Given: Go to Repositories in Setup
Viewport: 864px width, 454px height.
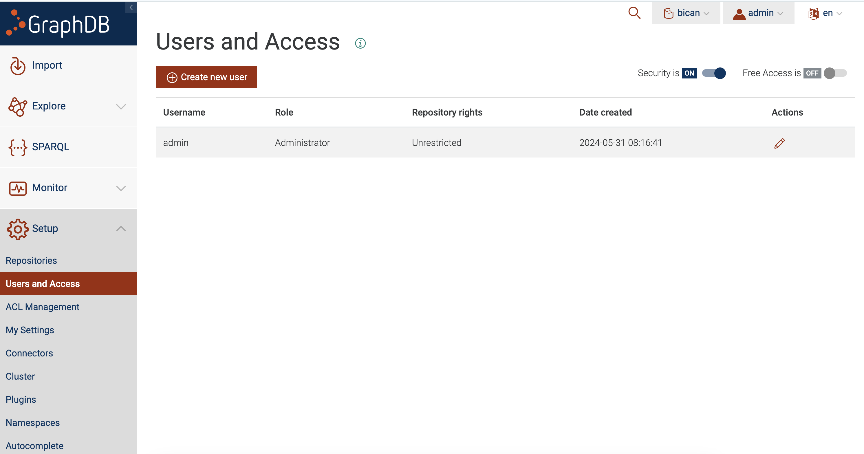Looking at the screenshot, I should [68, 261].
